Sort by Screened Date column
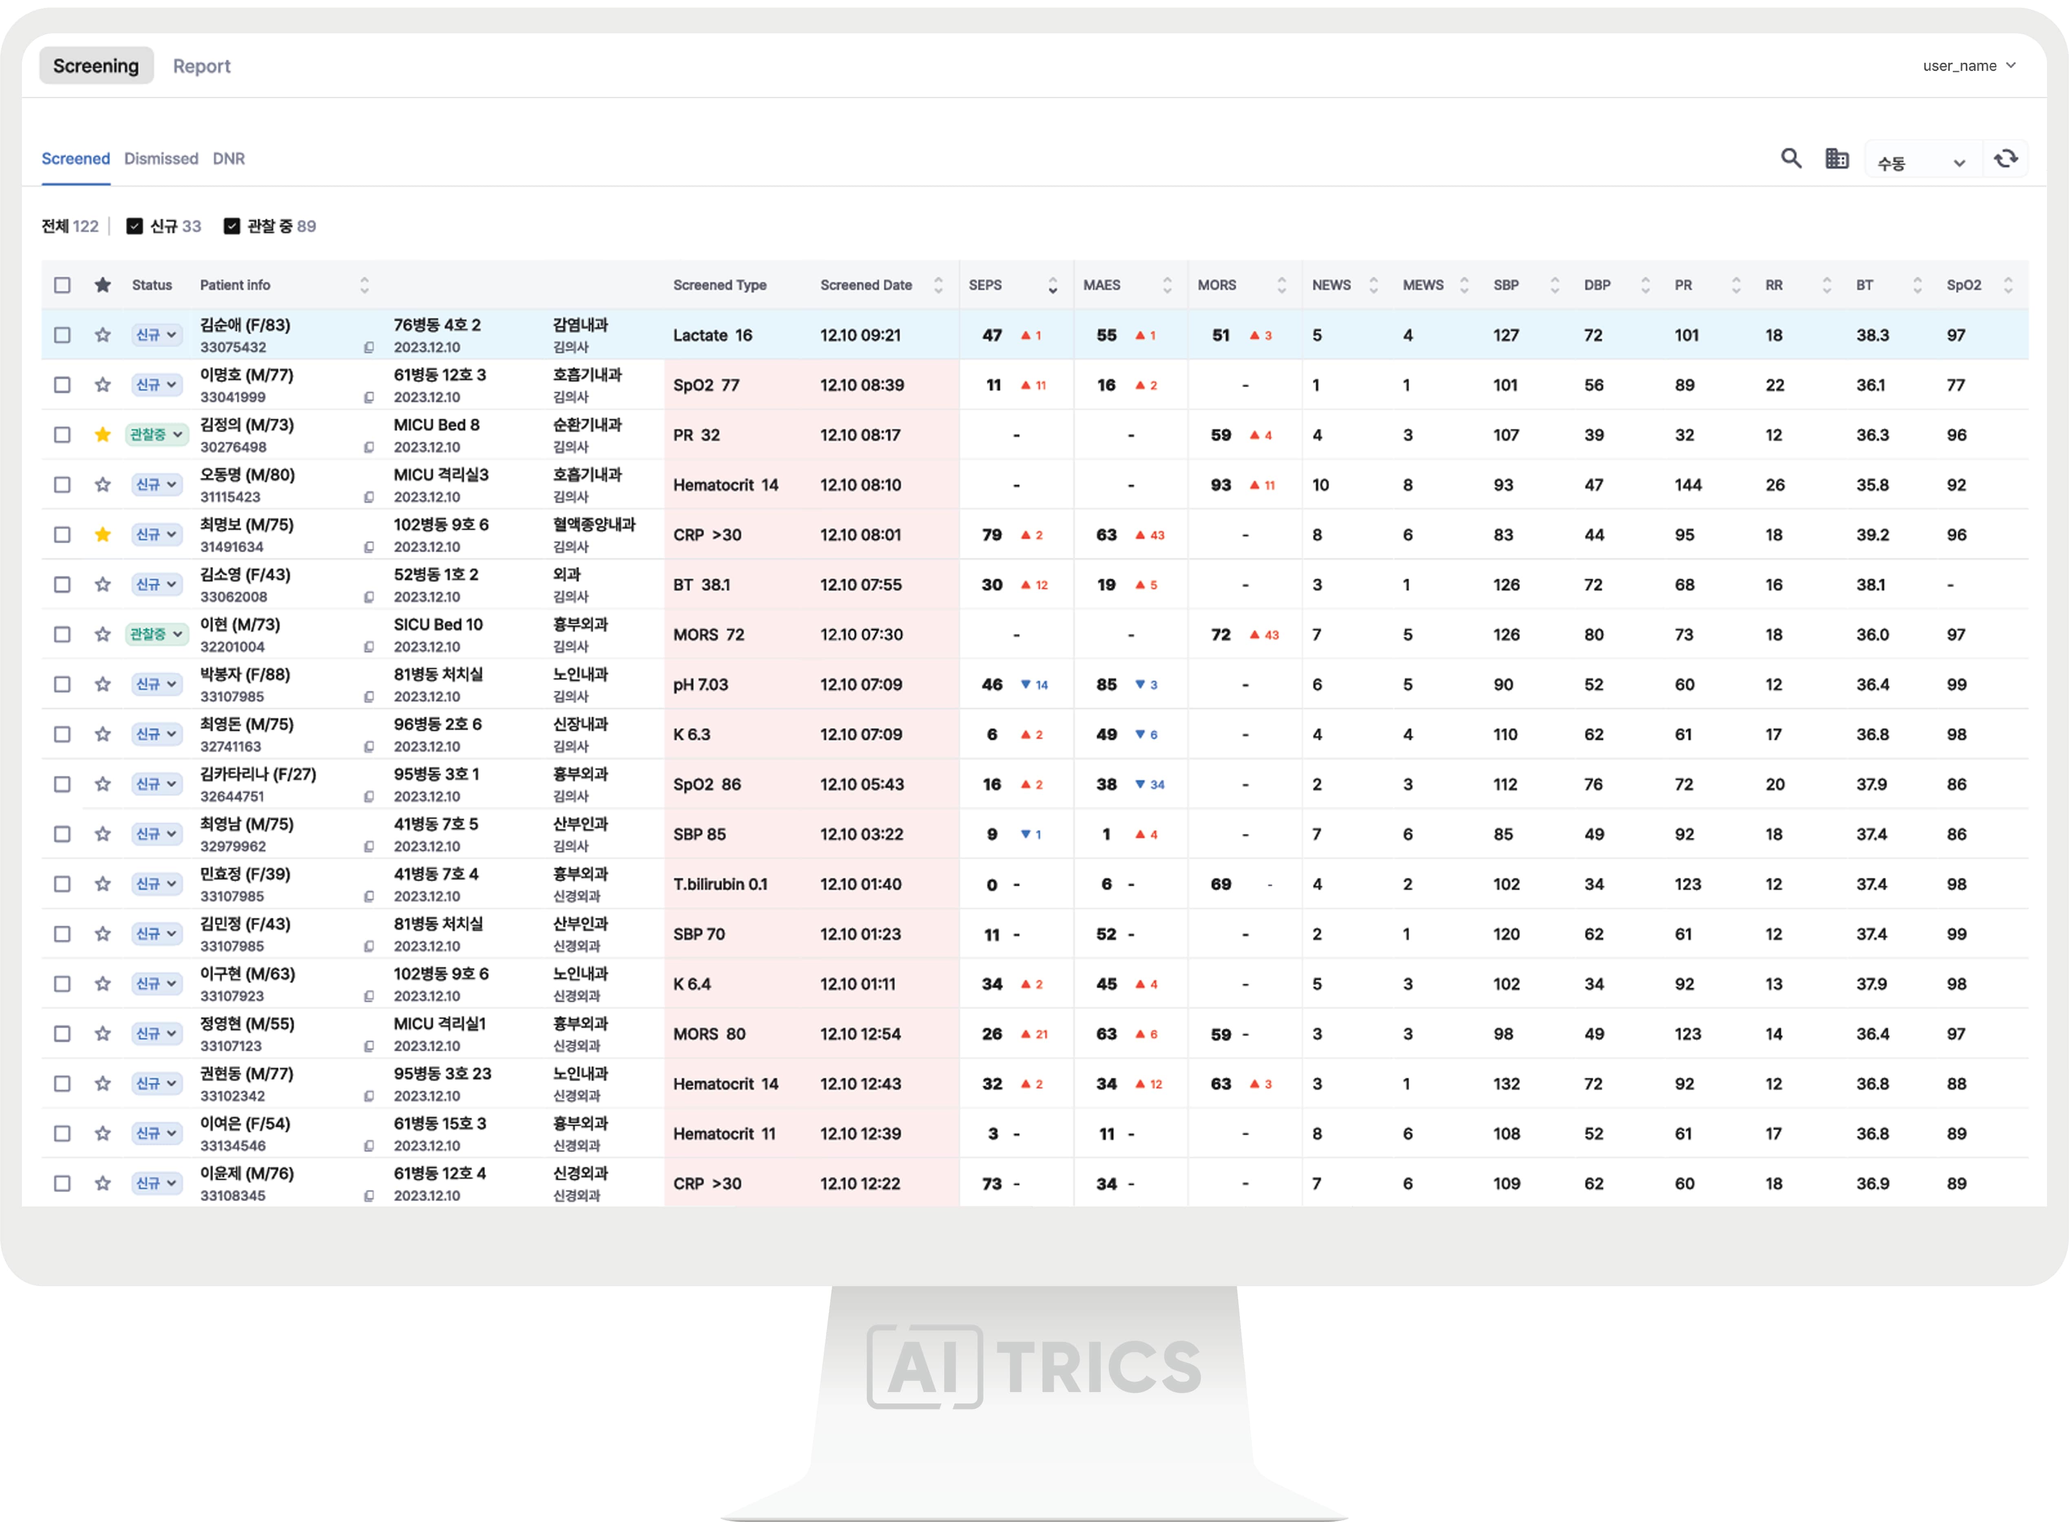 [x=937, y=286]
